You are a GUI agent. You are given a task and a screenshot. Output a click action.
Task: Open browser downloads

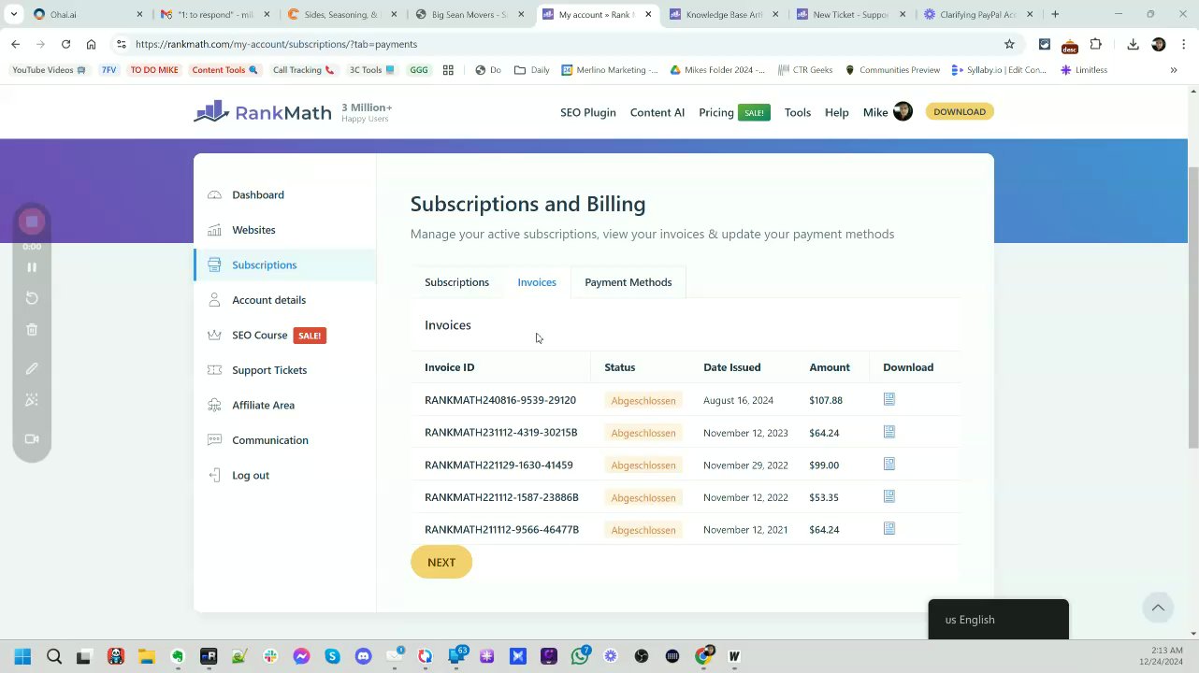1133,44
